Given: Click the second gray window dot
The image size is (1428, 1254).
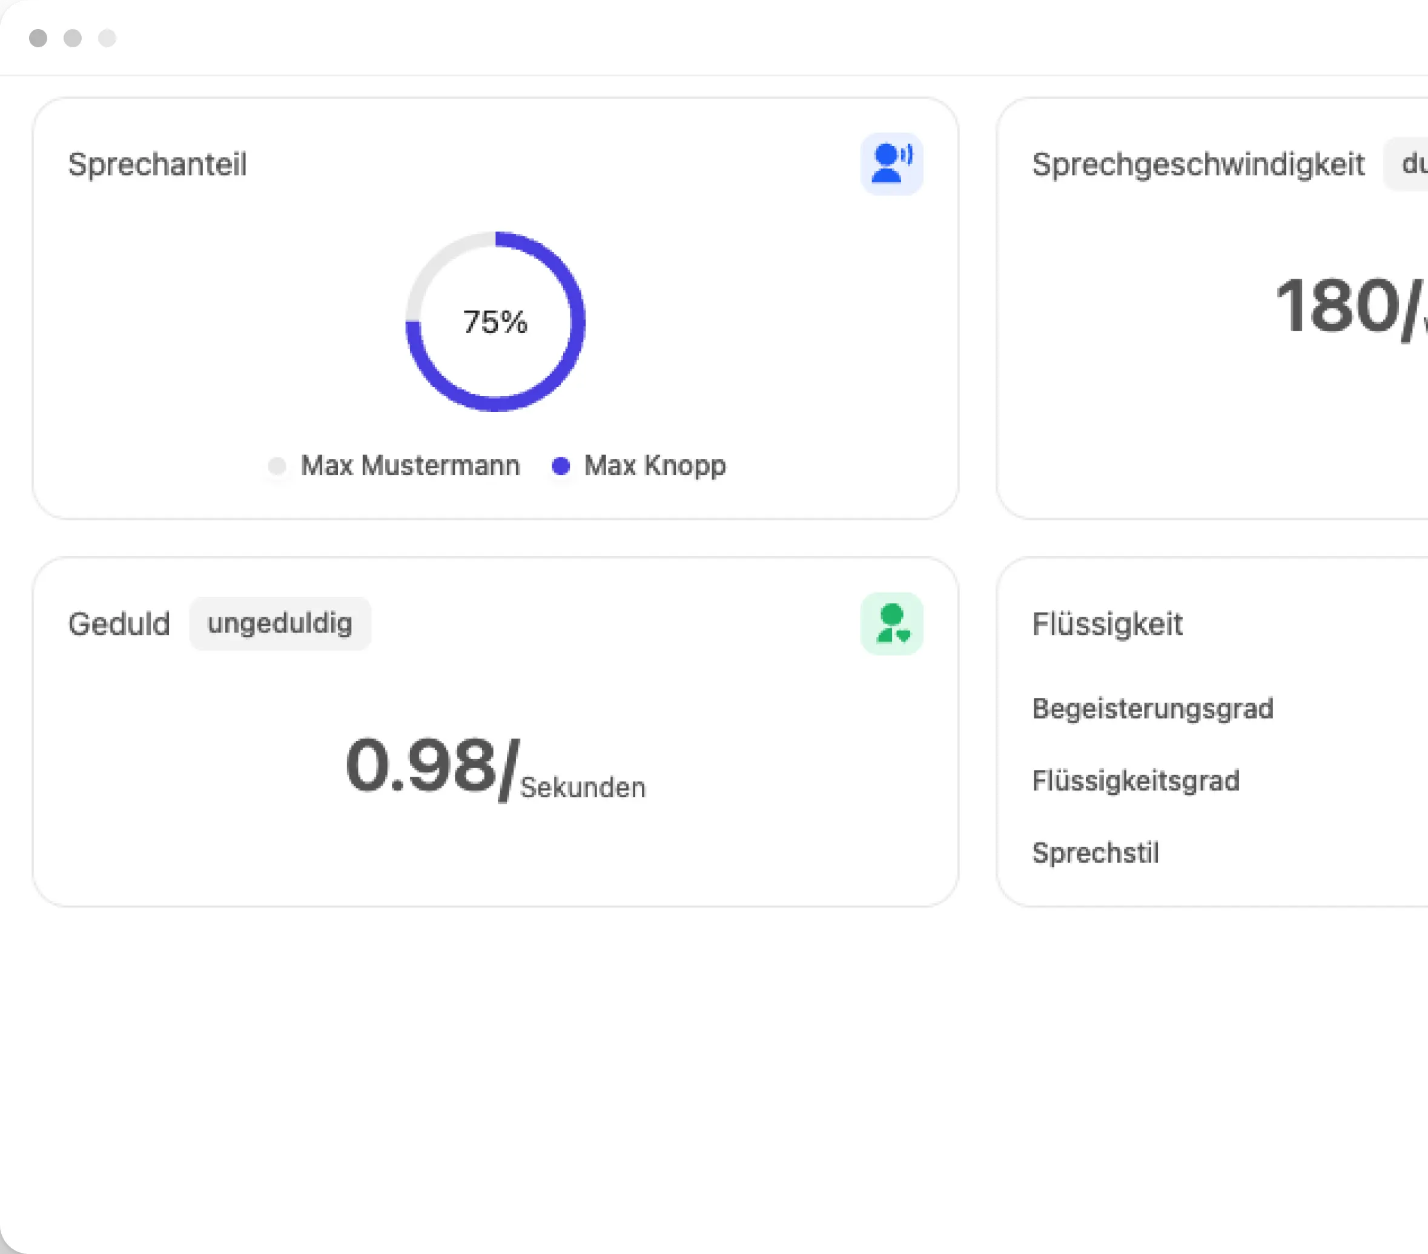Looking at the screenshot, I should pyautogui.click(x=73, y=38).
